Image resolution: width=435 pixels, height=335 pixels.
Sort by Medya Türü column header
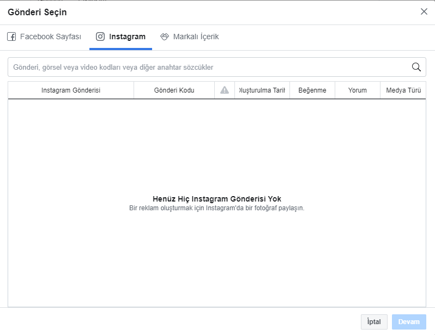pos(403,90)
